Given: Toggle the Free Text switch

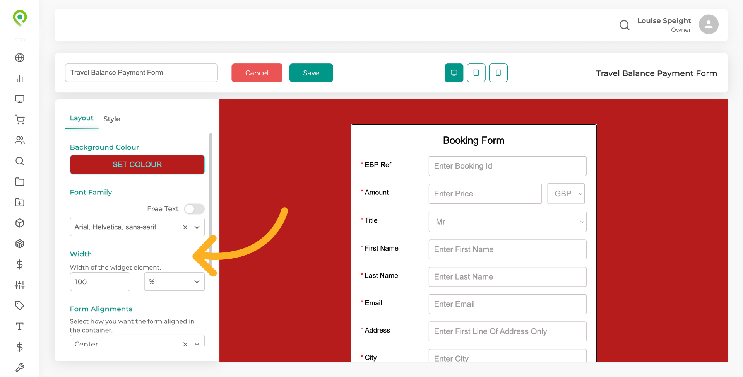Looking at the screenshot, I should coord(194,209).
